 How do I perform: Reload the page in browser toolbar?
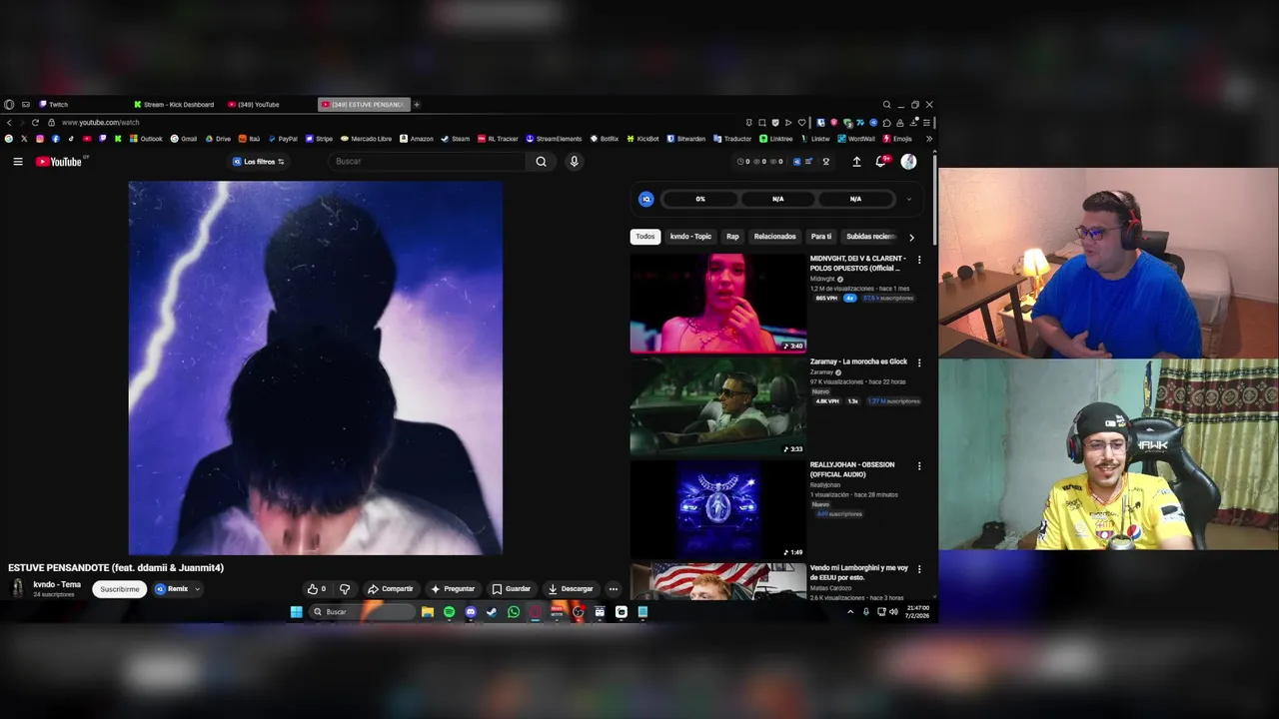[x=35, y=123]
